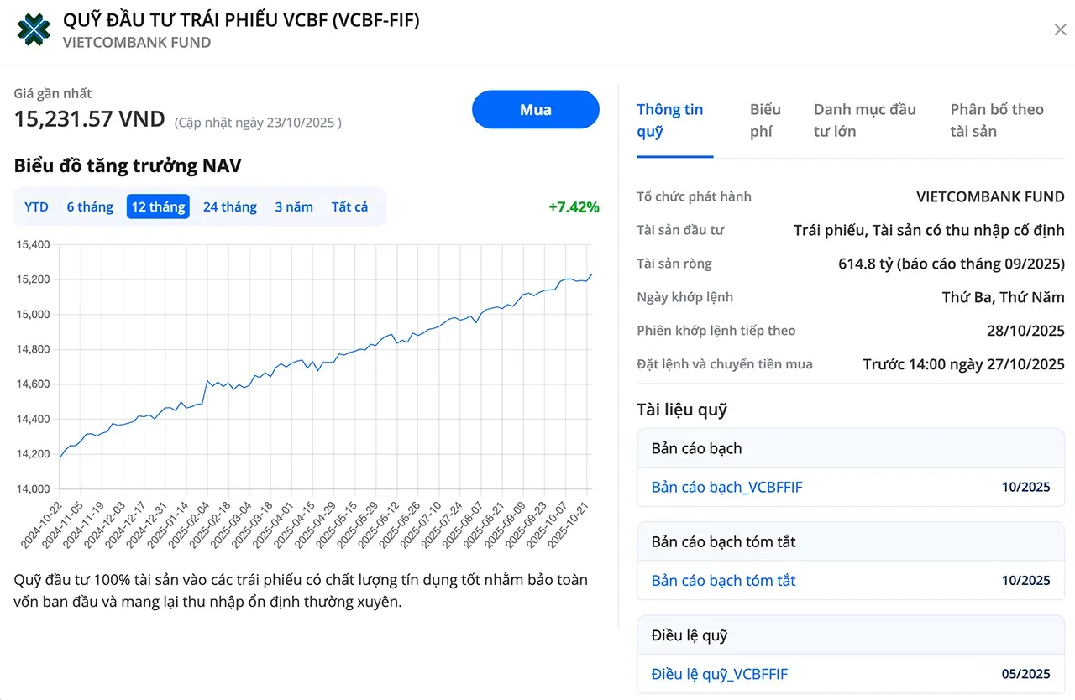The image size is (1075, 700).
Task: Show Tất cả NAV history
Action: tap(349, 206)
